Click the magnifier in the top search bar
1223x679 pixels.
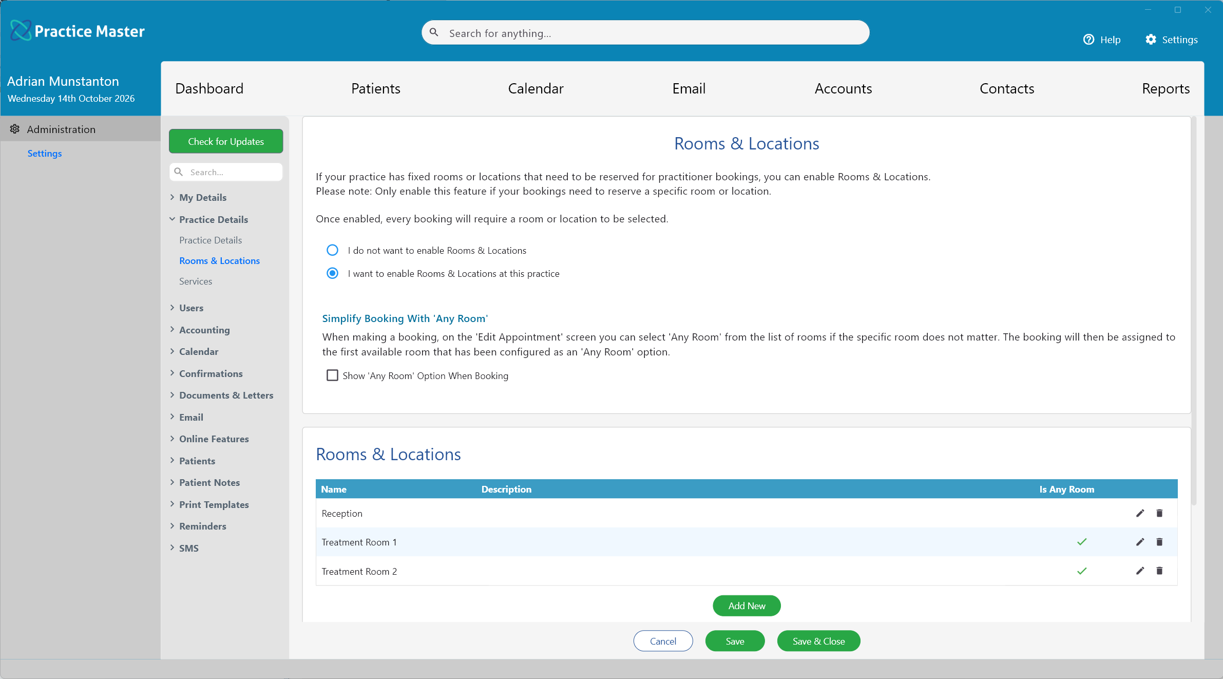tap(434, 32)
